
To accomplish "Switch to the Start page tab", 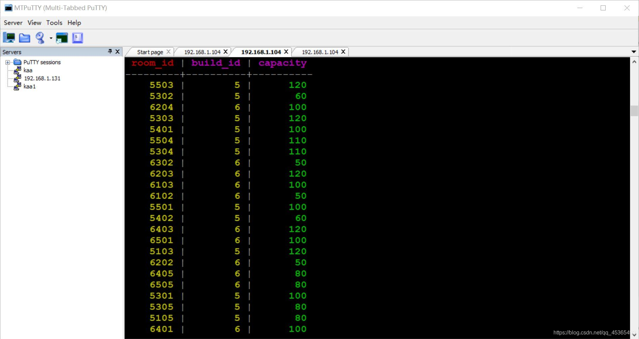I will point(150,52).
